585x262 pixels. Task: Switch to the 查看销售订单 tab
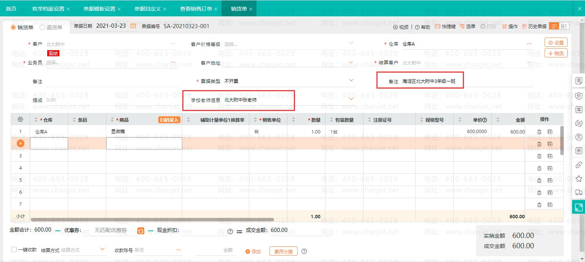[196, 8]
